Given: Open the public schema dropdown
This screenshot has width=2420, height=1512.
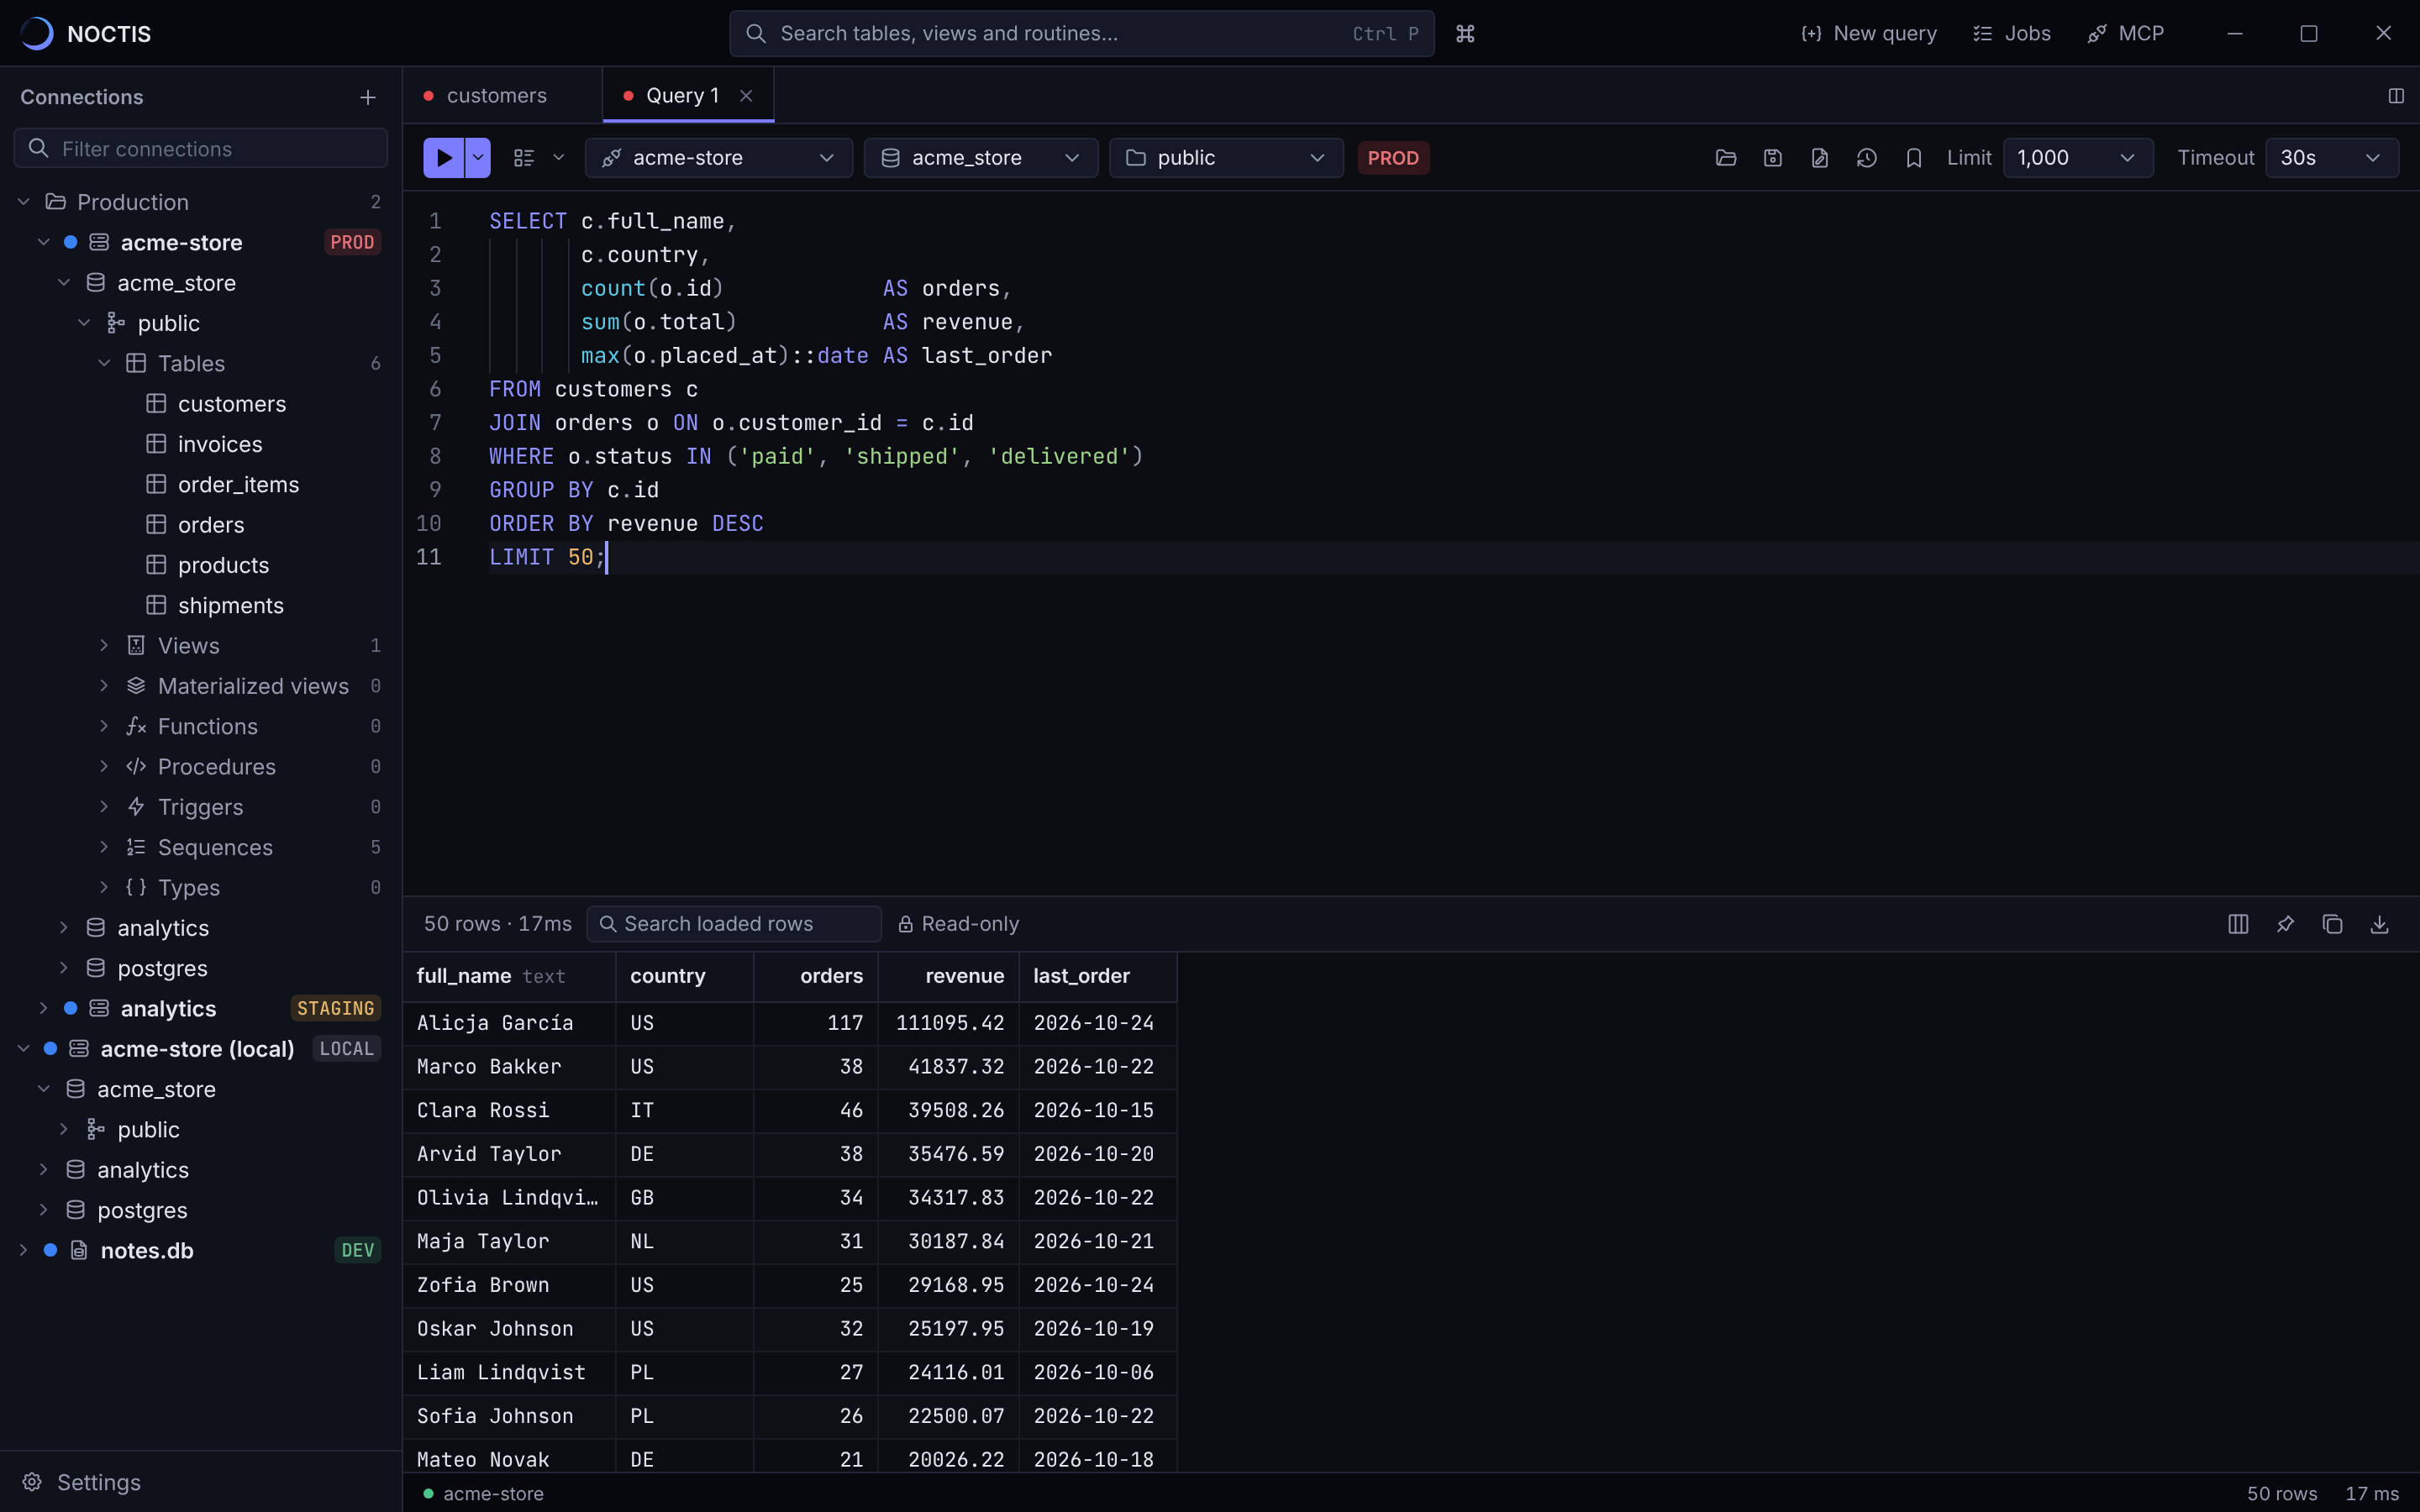Looking at the screenshot, I should [1225, 158].
